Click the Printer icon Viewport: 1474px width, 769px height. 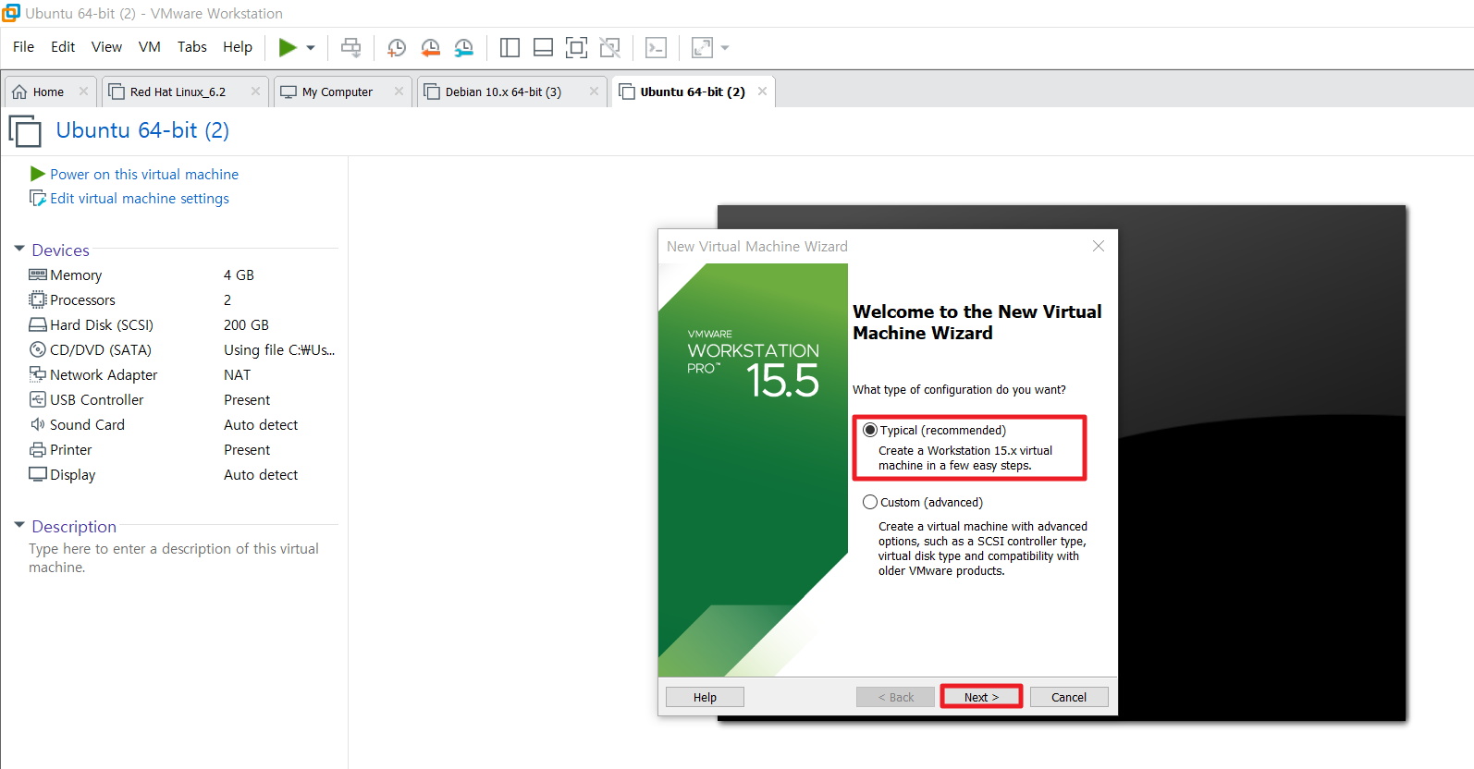[x=38, y=449]
